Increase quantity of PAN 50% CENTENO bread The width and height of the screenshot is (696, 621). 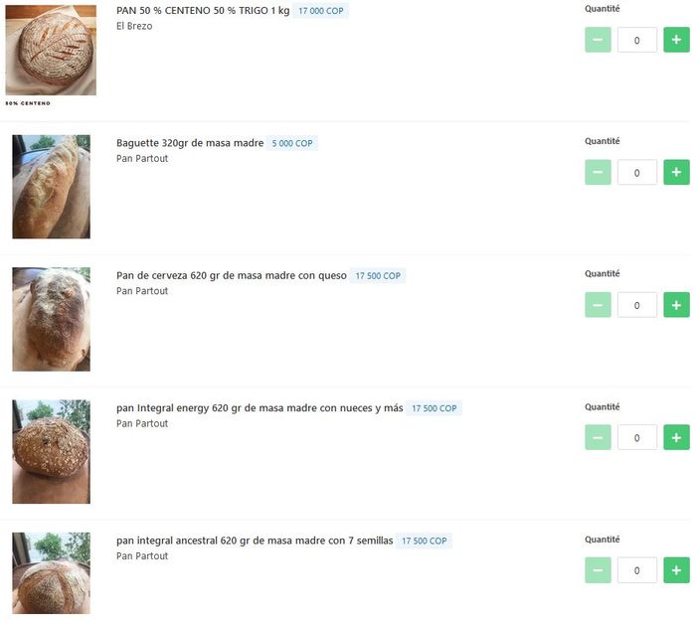(x=676, y=40)
